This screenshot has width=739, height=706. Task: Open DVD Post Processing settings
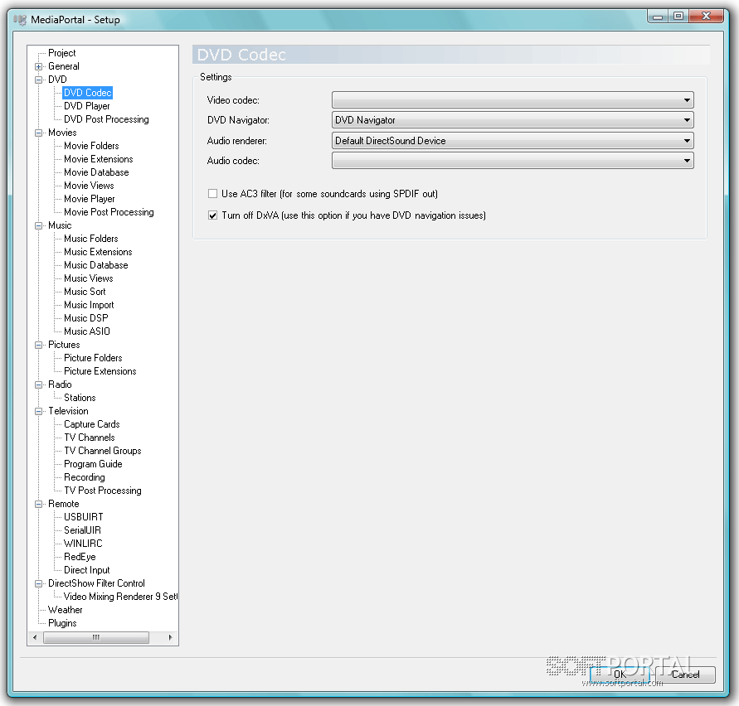coord(106,119)
